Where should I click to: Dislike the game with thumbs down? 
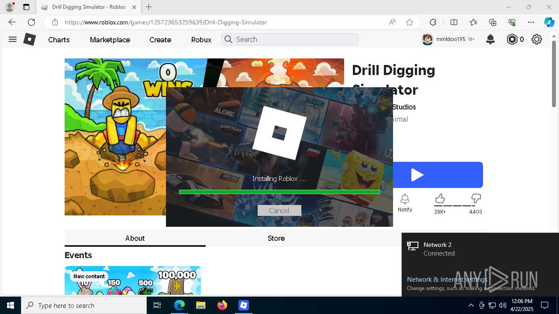(x=476, y=199)
